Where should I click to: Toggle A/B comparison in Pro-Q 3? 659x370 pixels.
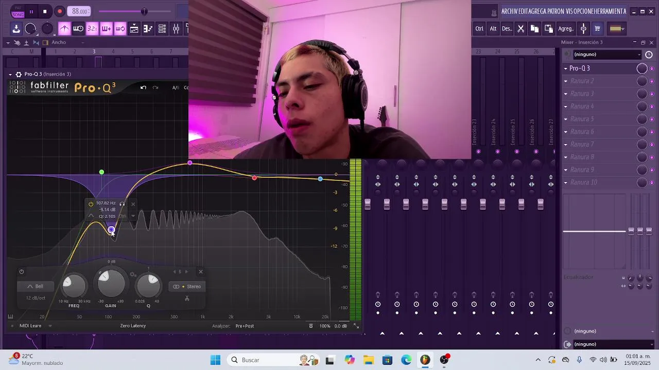pyautogui.click(x=176, y=87)
